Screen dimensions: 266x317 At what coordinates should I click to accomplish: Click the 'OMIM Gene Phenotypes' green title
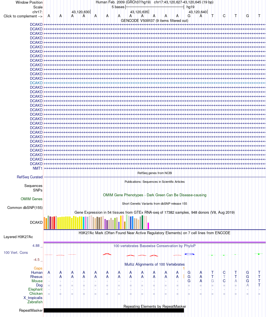[155, 195]
